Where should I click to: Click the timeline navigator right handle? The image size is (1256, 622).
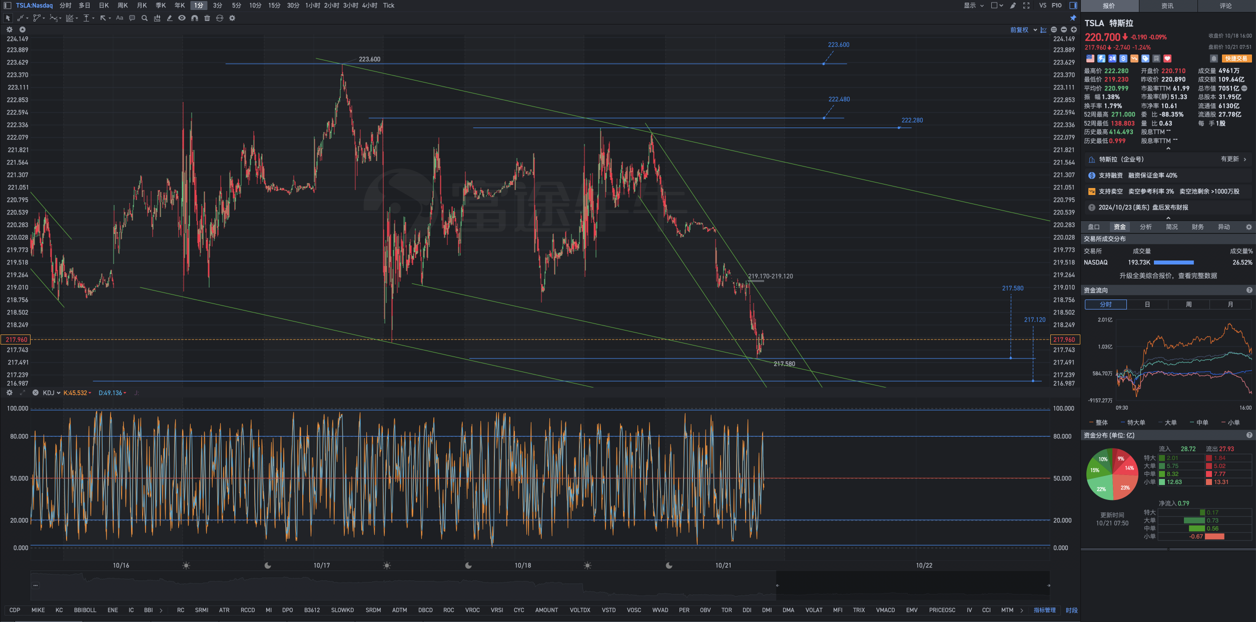(1048, 585)
